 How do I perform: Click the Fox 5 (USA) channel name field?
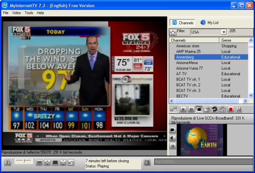tap(204, 162)
